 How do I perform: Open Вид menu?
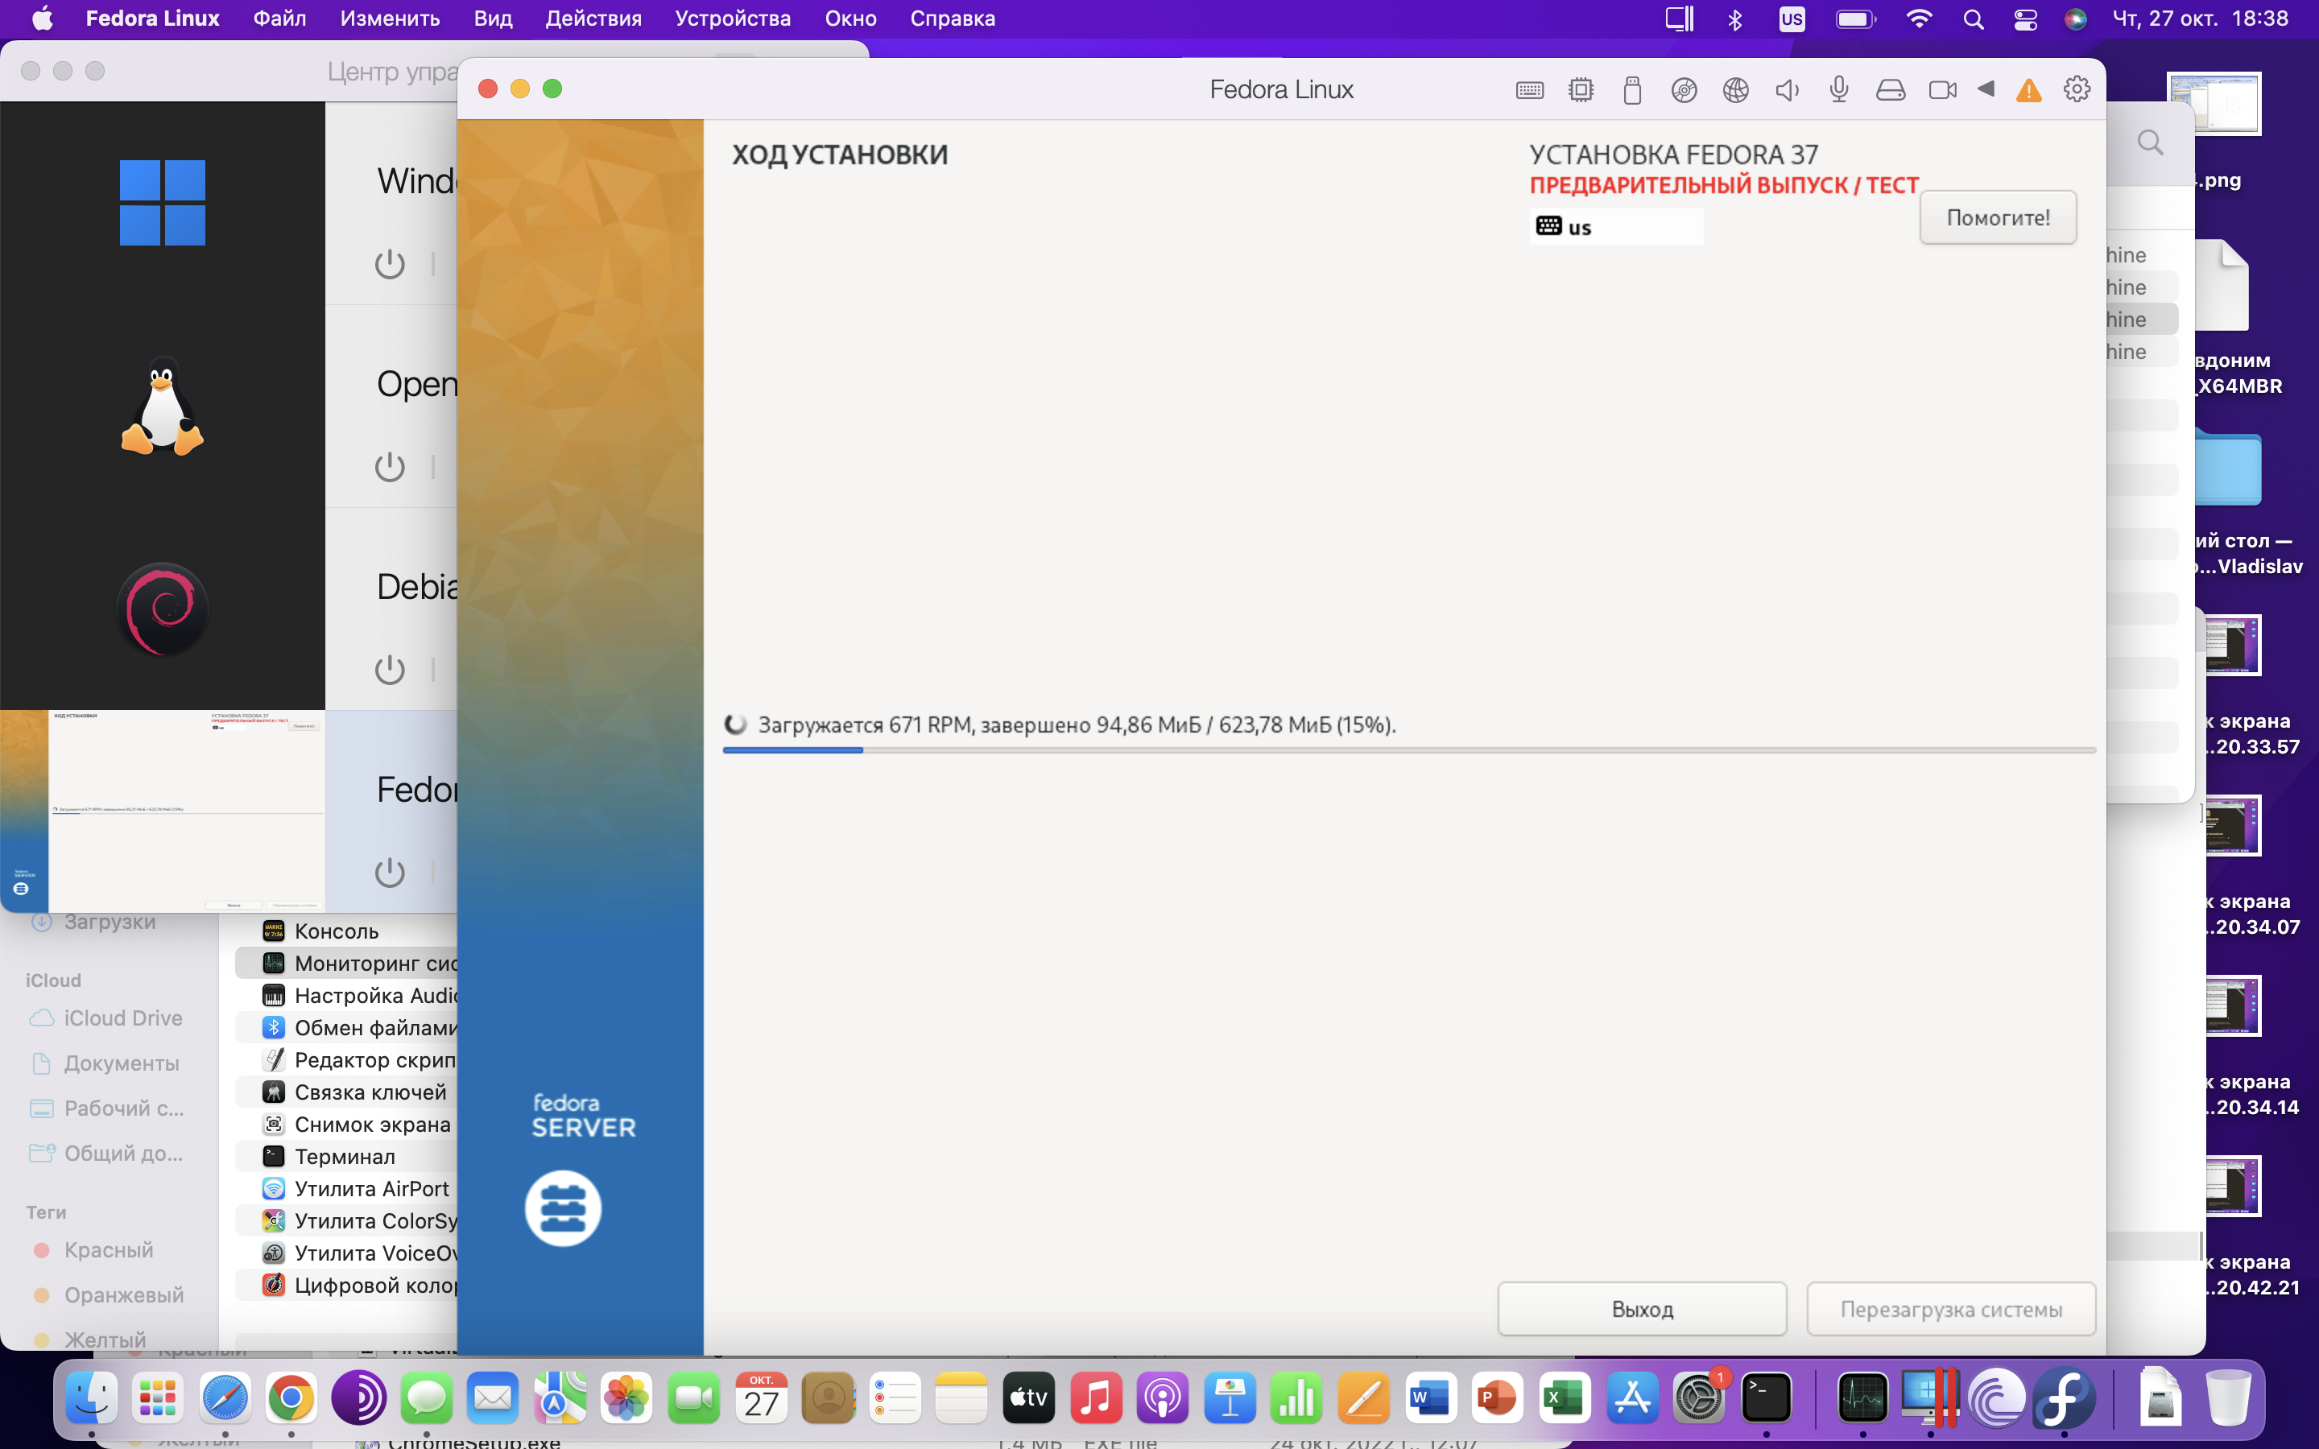tap(493, 19)
